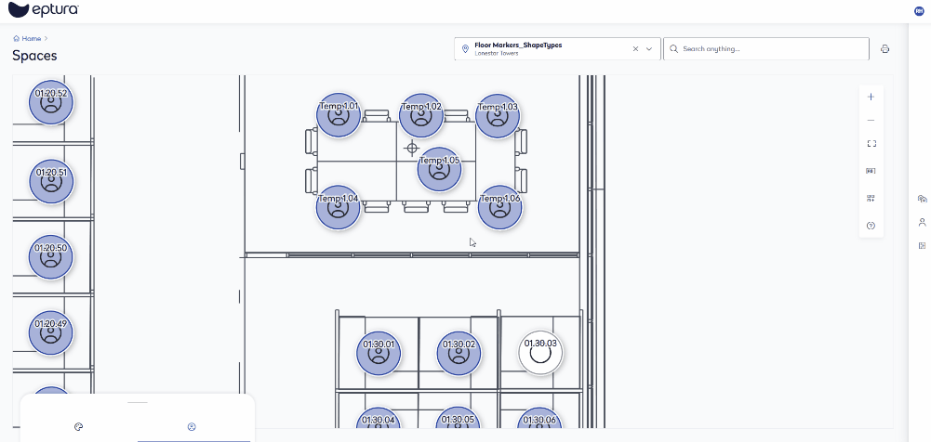The width and height of the screenshot is (931, 442).
Task: Select the white empty marker 01.30.03
Action: [540, 353]
